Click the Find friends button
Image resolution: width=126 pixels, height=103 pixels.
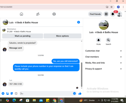click(x=95, y=14)
